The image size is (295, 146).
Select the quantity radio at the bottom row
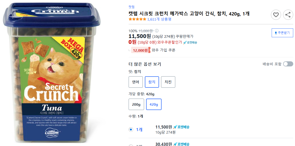(x=130, y=145)
